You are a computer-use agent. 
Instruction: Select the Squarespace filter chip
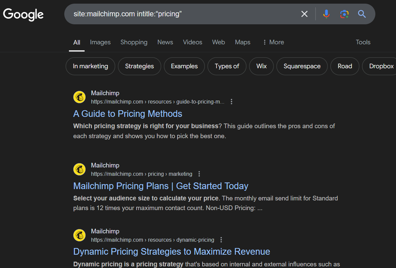click(302, 66)
